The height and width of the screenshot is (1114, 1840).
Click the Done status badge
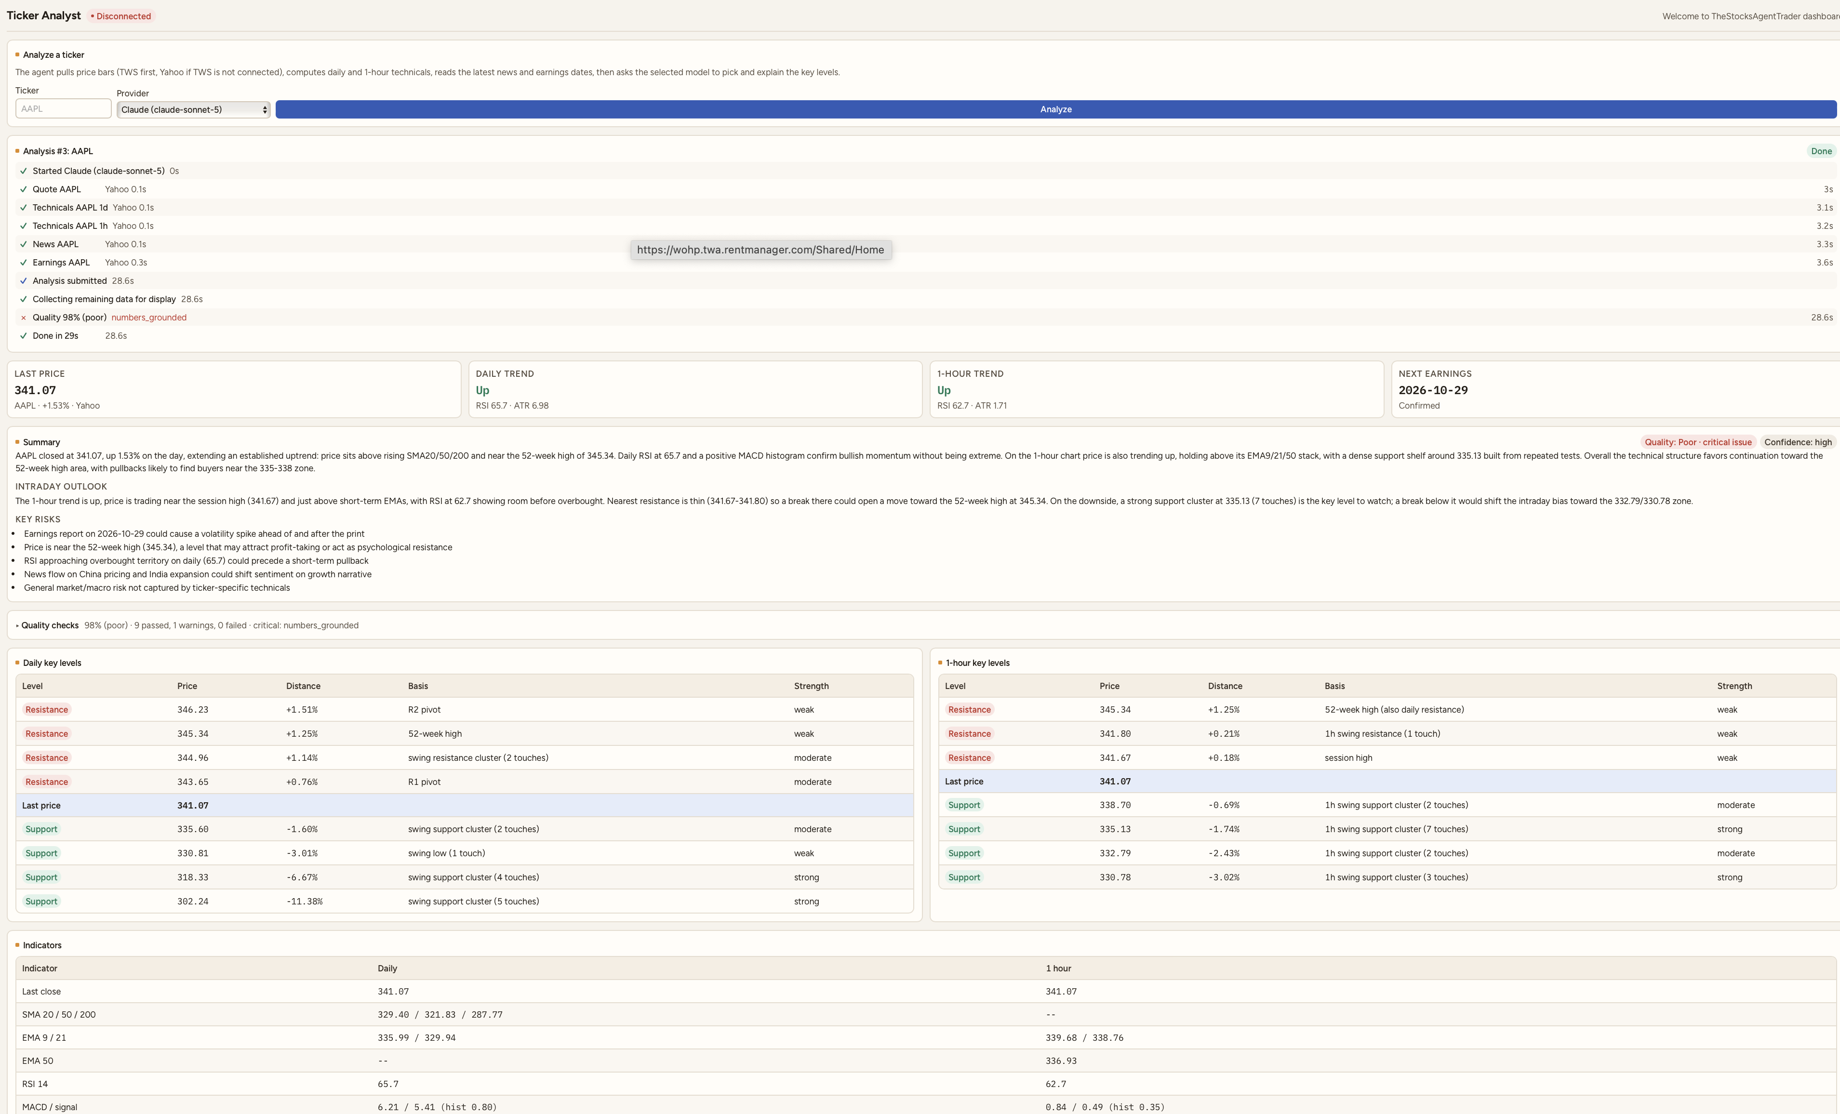click(x=1821, y=152)
